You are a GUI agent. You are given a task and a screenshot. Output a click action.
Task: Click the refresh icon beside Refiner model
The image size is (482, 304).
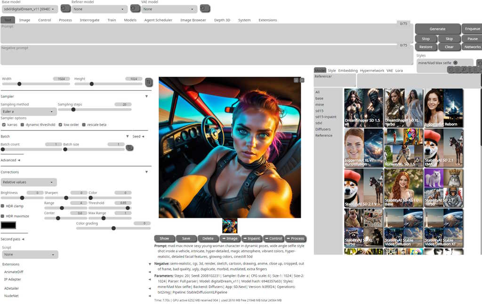(x=135, y=8)
